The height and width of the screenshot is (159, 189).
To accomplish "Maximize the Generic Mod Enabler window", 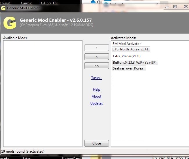I will pos(175,7).
